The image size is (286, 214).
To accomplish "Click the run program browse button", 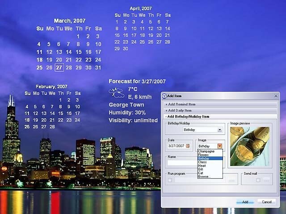I will [231, 180].
